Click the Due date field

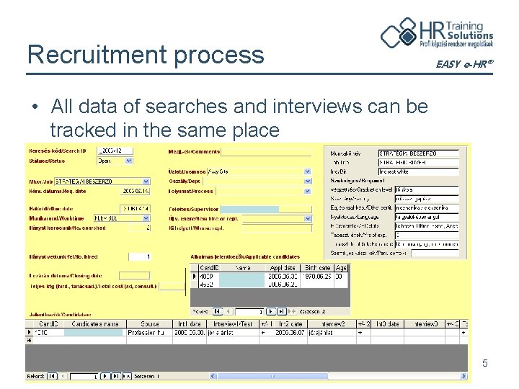(135, 209)
